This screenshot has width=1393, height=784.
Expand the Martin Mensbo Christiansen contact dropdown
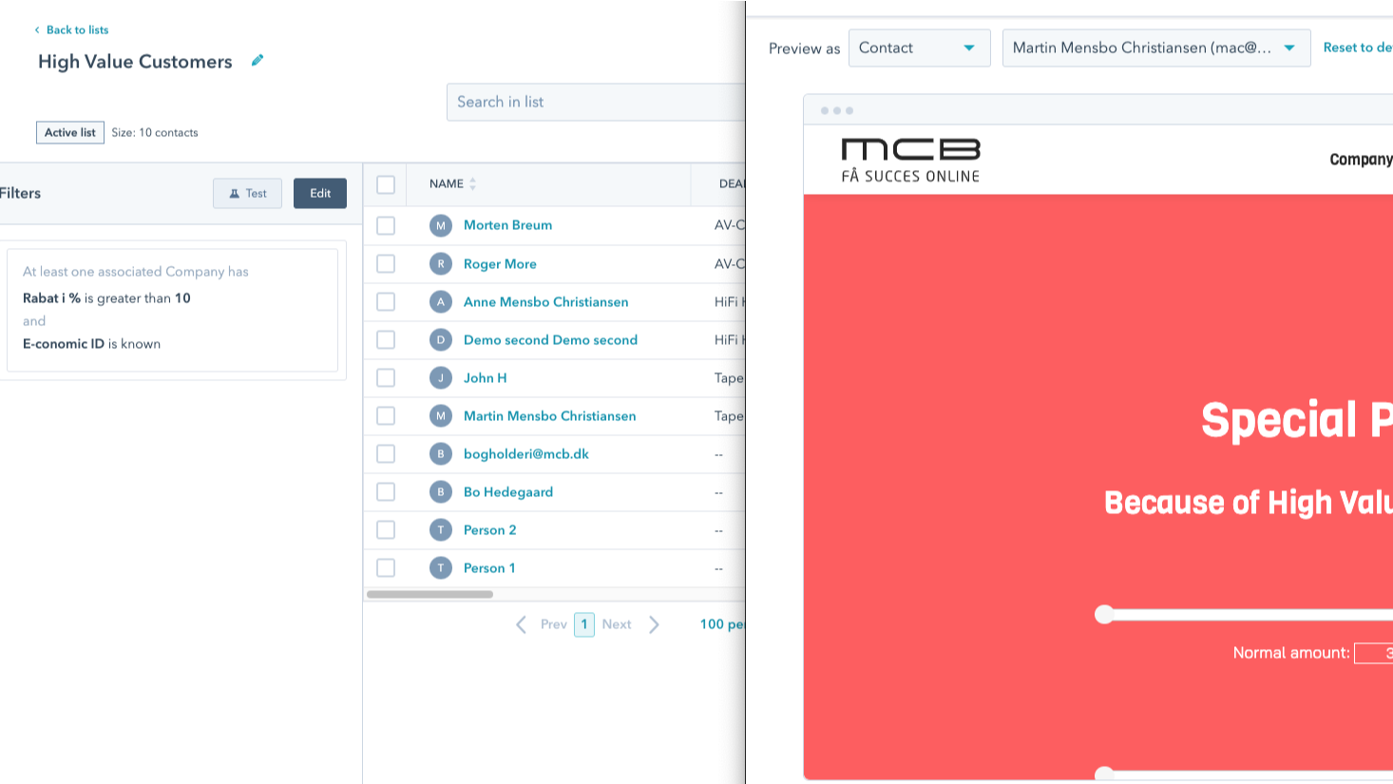[1154, 48]
